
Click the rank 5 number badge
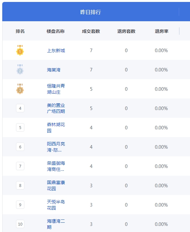click(20, 127)
